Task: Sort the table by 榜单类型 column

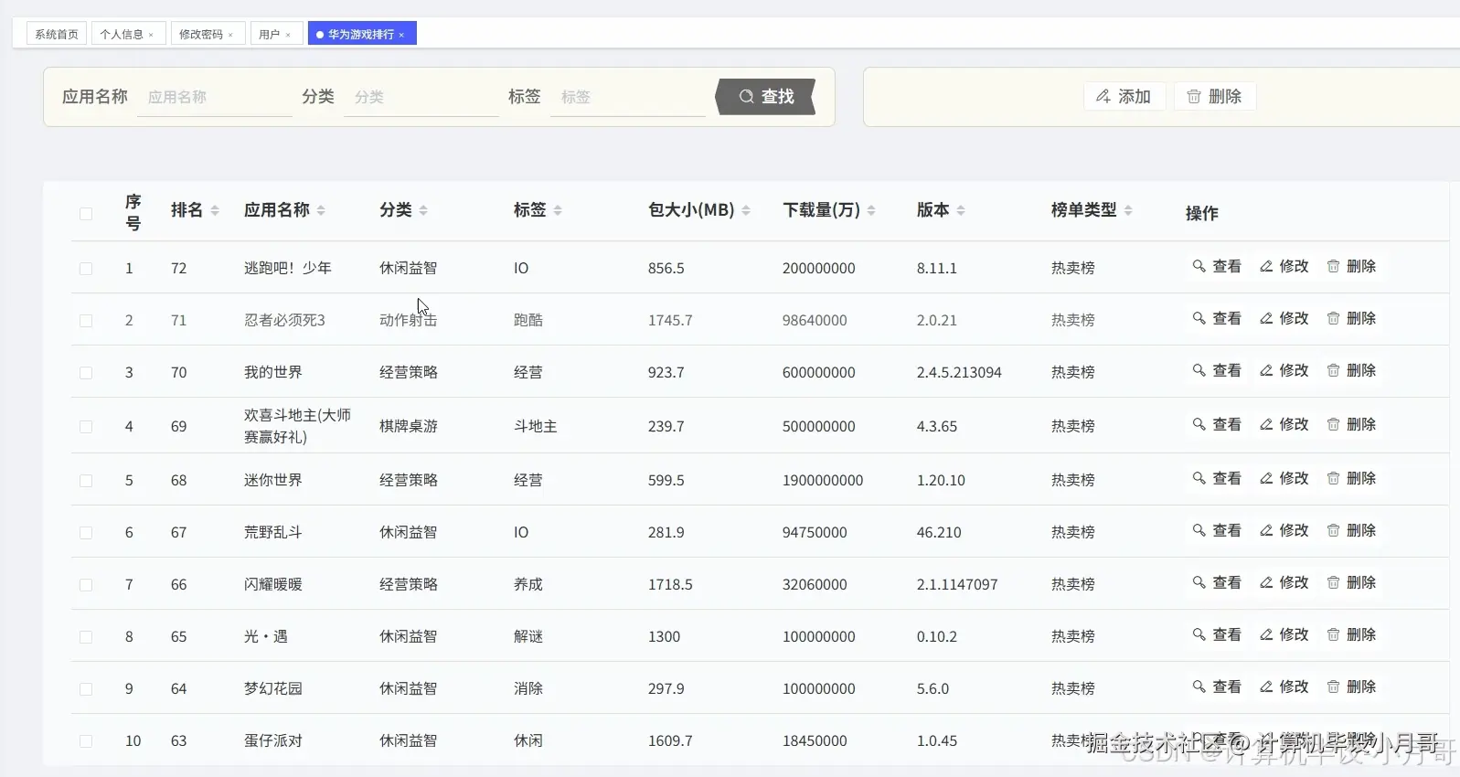Action: click(1128, 210)
